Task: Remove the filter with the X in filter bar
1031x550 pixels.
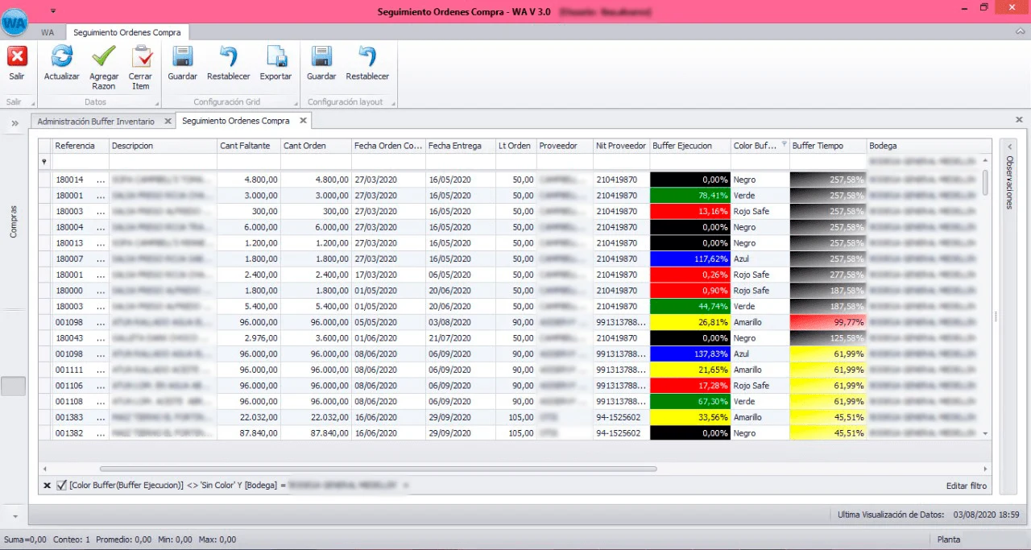Action: (47, 486)
